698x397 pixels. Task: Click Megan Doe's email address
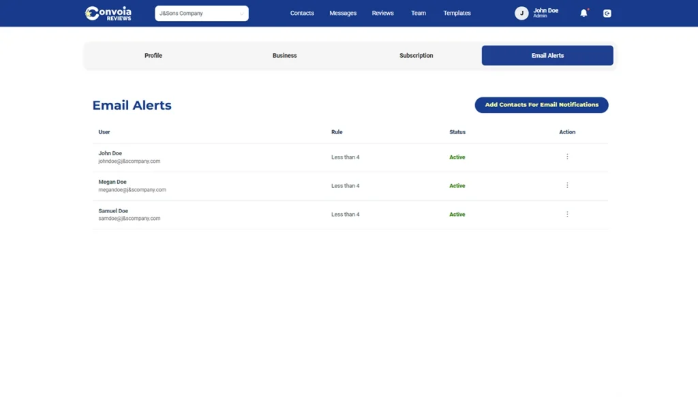(x=132, y=190)
